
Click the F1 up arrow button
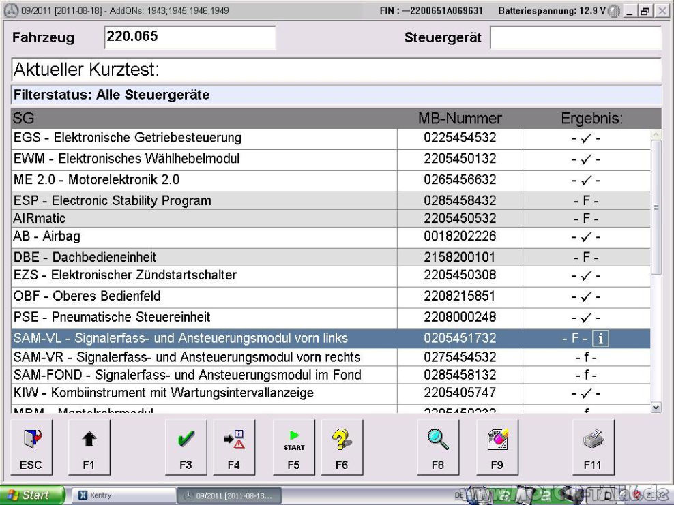[89, 447]
